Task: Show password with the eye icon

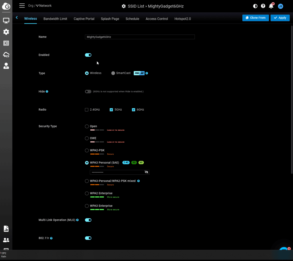Action: (x=146, y=172)
